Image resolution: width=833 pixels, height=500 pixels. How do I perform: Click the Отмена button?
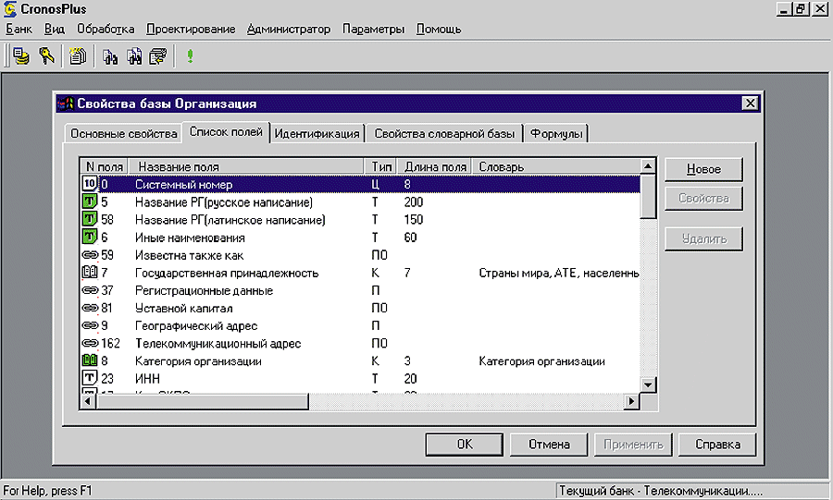549,445
